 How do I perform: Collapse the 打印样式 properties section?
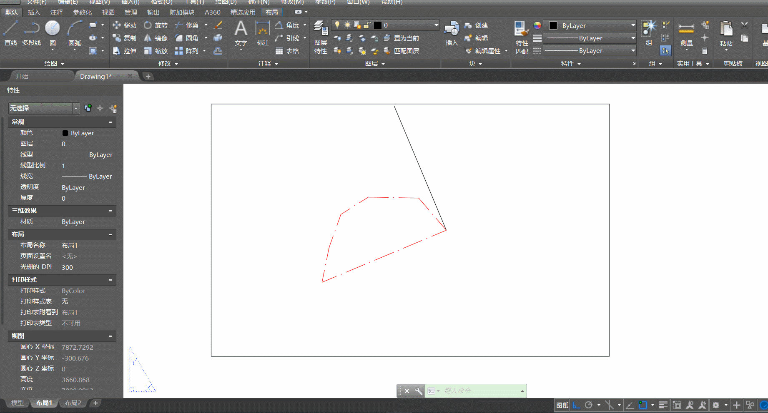tap(110, 280)
